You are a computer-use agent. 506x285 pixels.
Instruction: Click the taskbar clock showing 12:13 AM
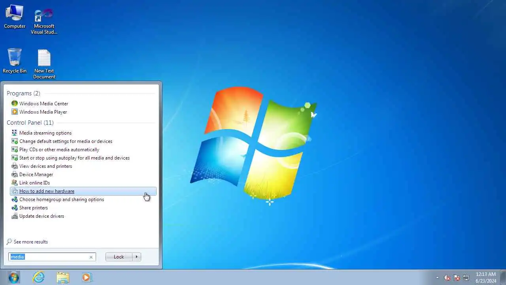click(x=486, y=277)
